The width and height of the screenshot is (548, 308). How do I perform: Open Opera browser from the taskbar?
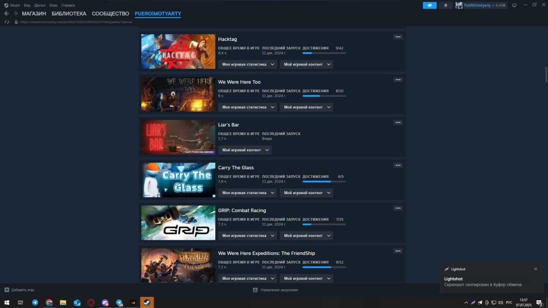[91, 302]
